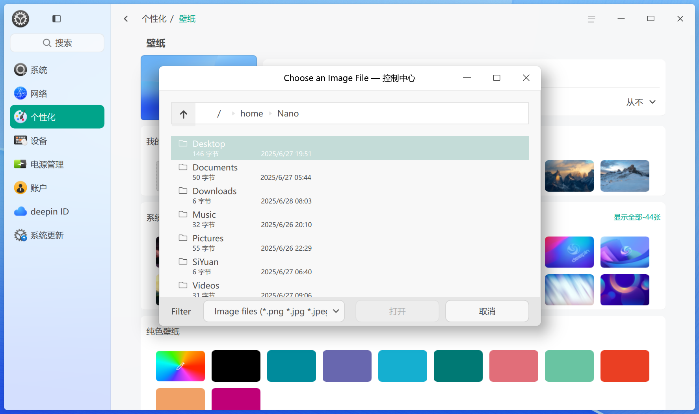The height and width of the screenshot is (414, 699).
Task: Open the 系统更新 sidebar icon
Action: 20,235
